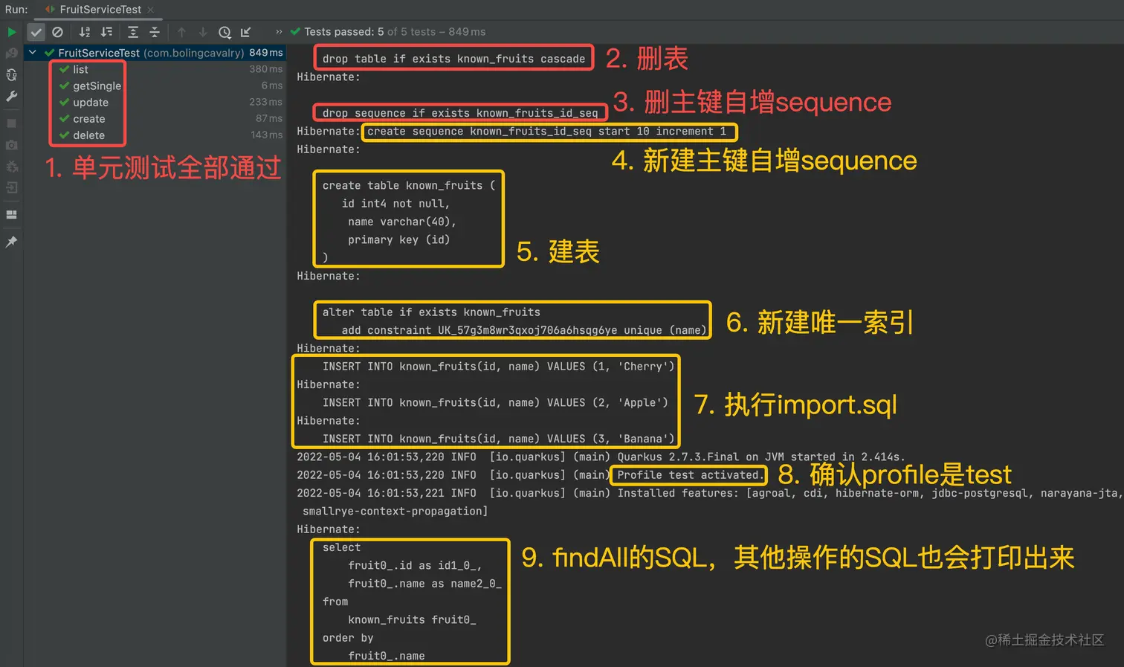Toggle Sort Alphabetically icon
The height and width of the screenshot is (667, 1124).
point(84,32)
